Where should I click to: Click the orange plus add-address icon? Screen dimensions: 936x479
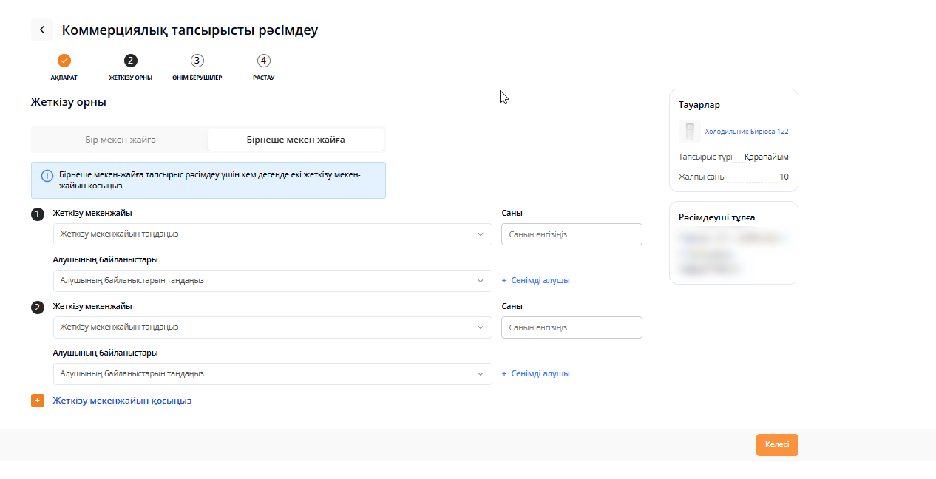tap(38, 401)
